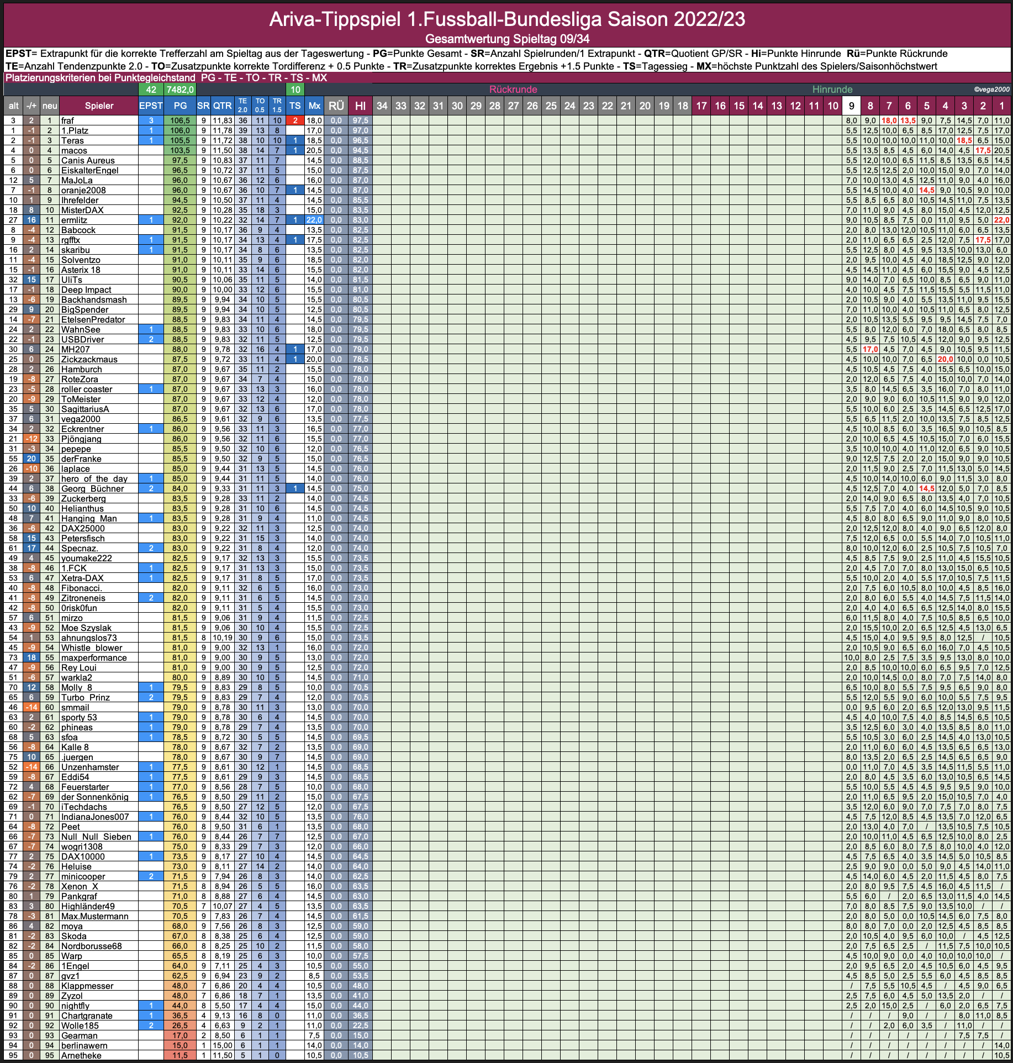Click player name 'EiskalterEngel'
This screenshot has height=1063, width=1013.
(x=89, y=170)
